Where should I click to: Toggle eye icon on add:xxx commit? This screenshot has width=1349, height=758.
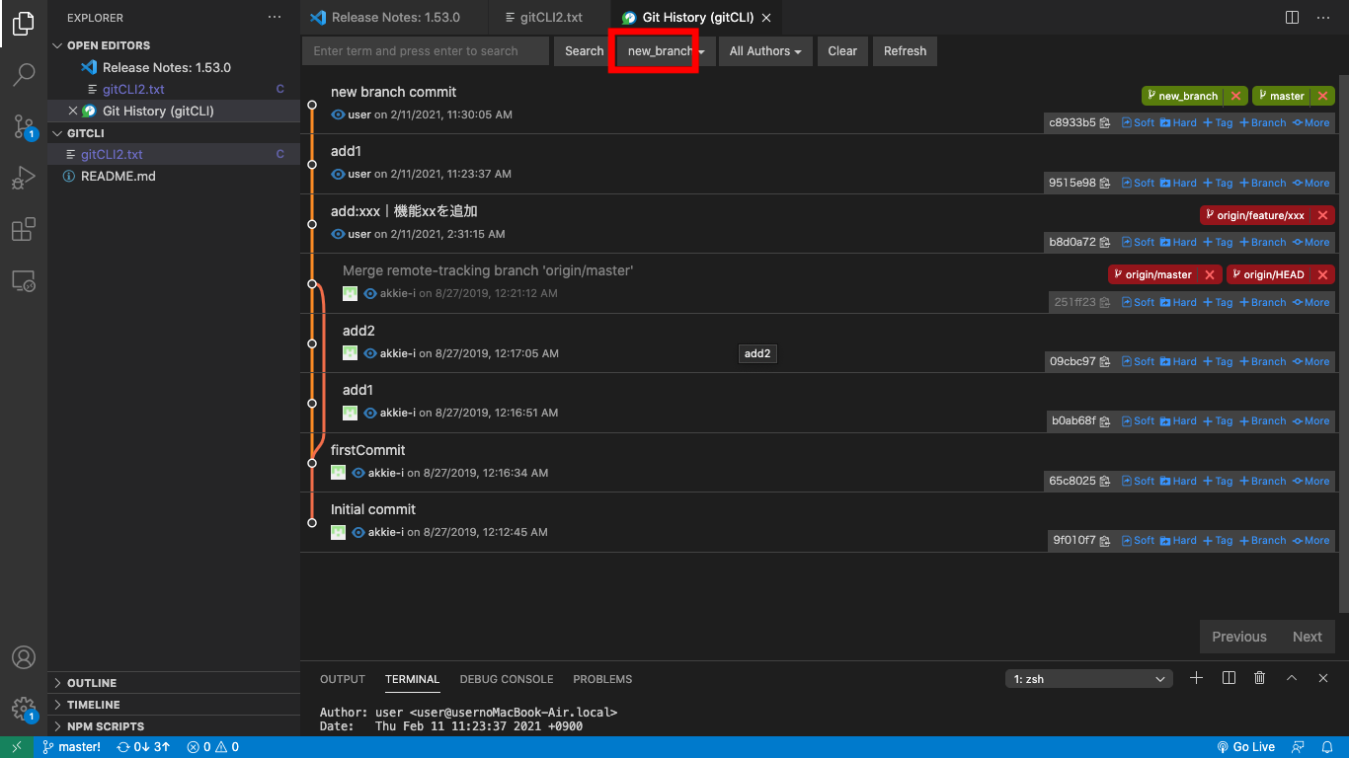(338, 234)
